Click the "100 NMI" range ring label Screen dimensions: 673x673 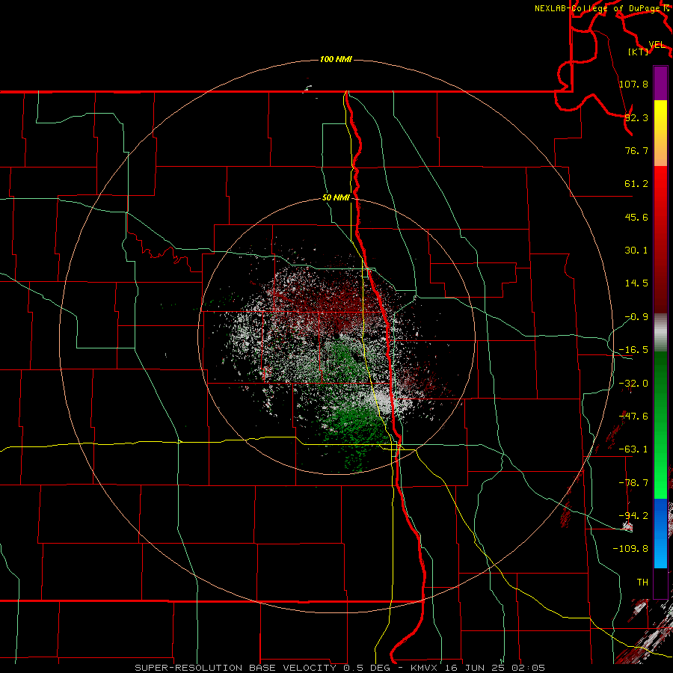pos(336,59)
